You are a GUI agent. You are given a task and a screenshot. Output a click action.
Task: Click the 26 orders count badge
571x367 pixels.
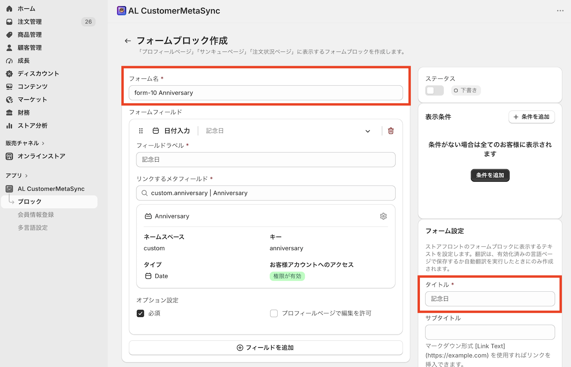point(88,22)
